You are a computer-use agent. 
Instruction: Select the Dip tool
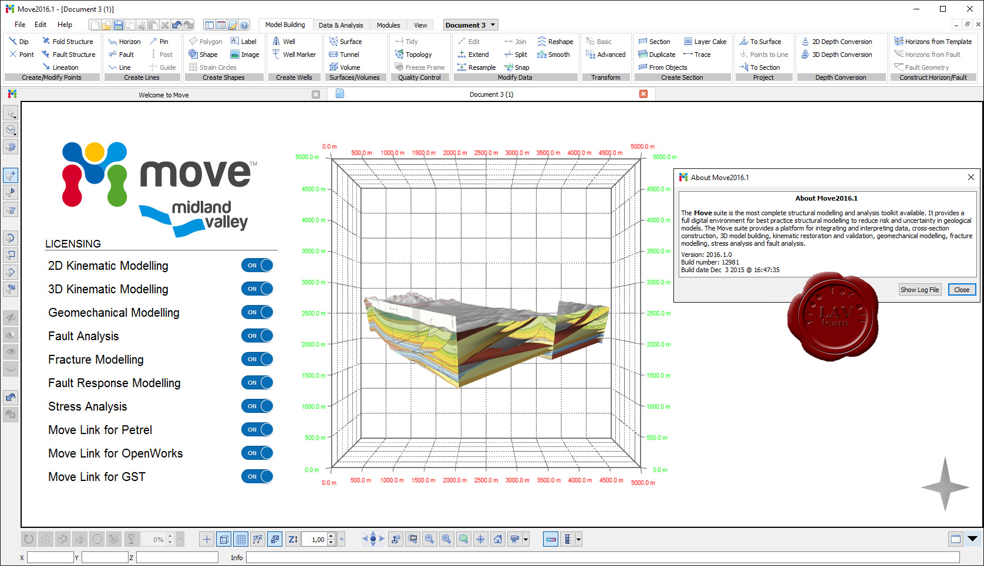pyautogui.click(x=19, y=42)
